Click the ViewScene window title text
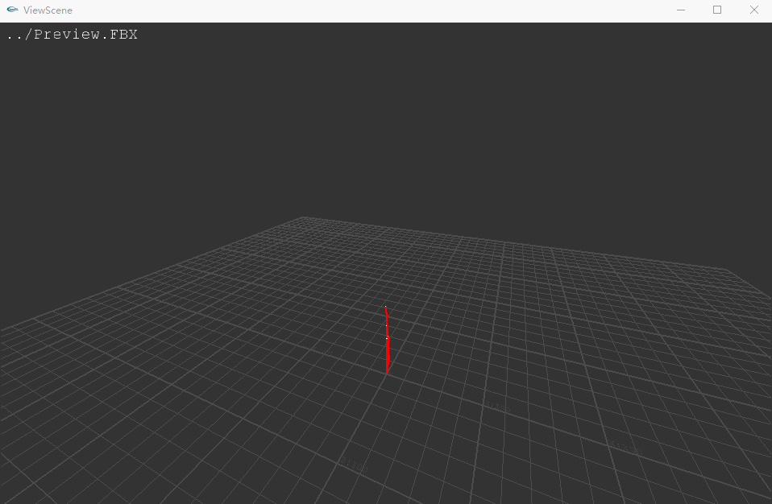This screenshot has height=504, width=772. click(x=48, y=10)
